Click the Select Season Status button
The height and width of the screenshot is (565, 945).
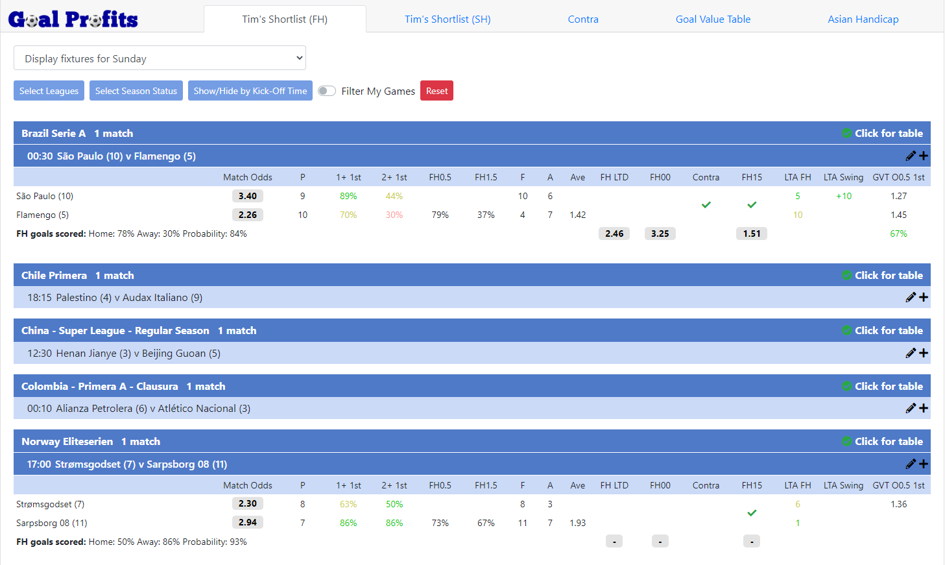click(x=136, y=91)
